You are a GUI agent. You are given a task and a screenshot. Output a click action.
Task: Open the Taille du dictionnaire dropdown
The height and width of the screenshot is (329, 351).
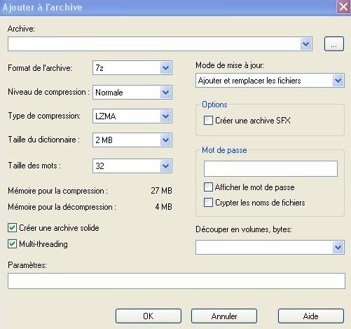[x=132, y=140]
